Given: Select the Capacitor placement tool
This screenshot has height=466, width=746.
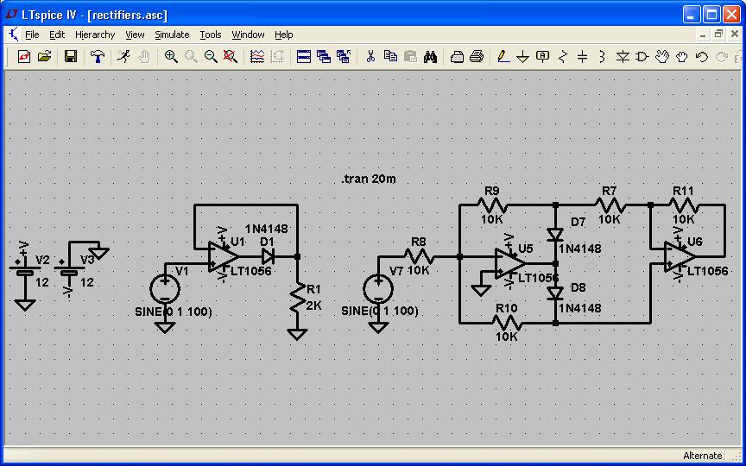Looking at the screenshot, I should [x=583, y=57].
